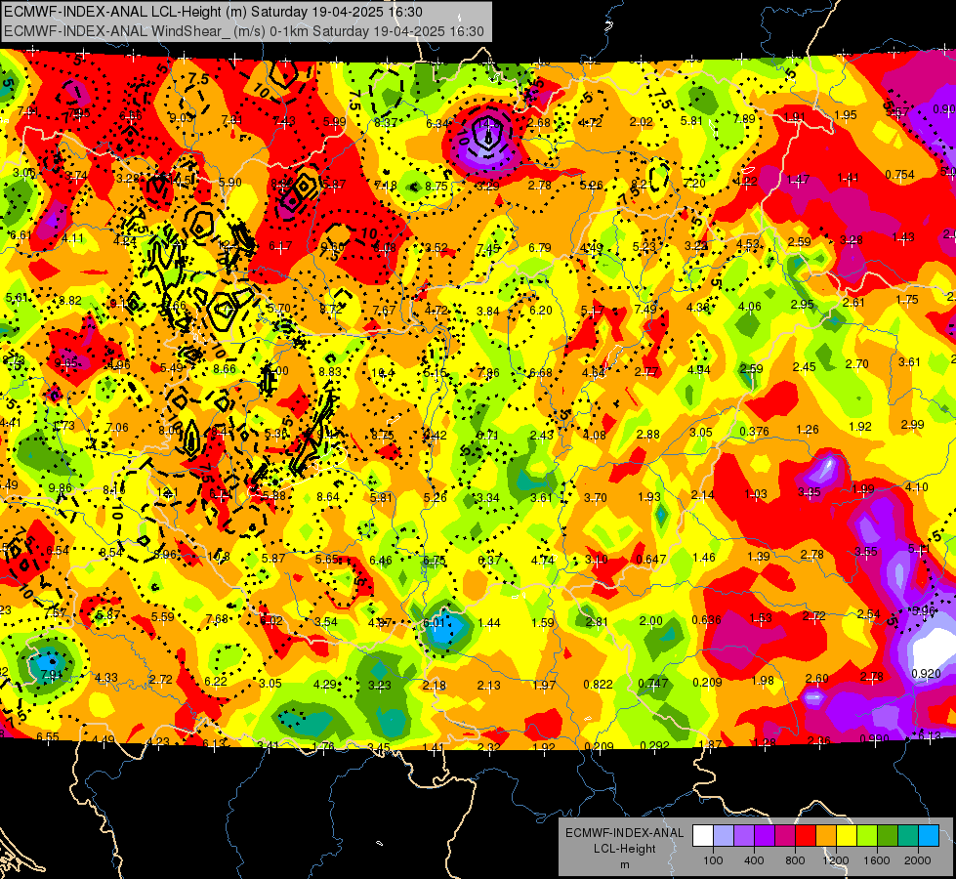Click the wind shear value '2.14'
This screenshot has width=956, height=879.
pos(703,495)
